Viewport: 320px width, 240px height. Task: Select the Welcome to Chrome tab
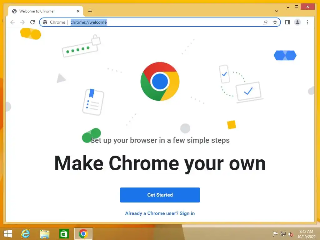point(46,11)
